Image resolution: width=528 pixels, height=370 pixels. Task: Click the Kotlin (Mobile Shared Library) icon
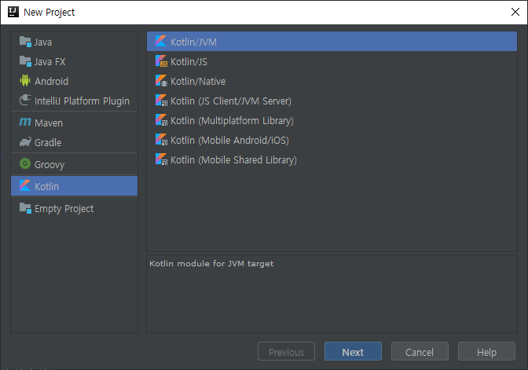[x=161, y=159]
